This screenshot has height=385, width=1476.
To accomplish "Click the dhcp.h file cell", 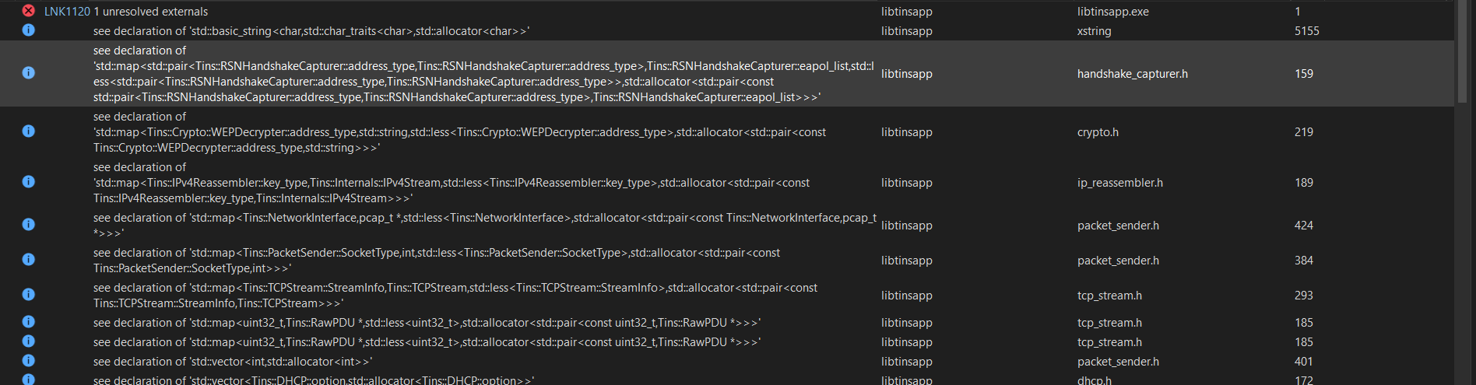I will pos(1094,380).
